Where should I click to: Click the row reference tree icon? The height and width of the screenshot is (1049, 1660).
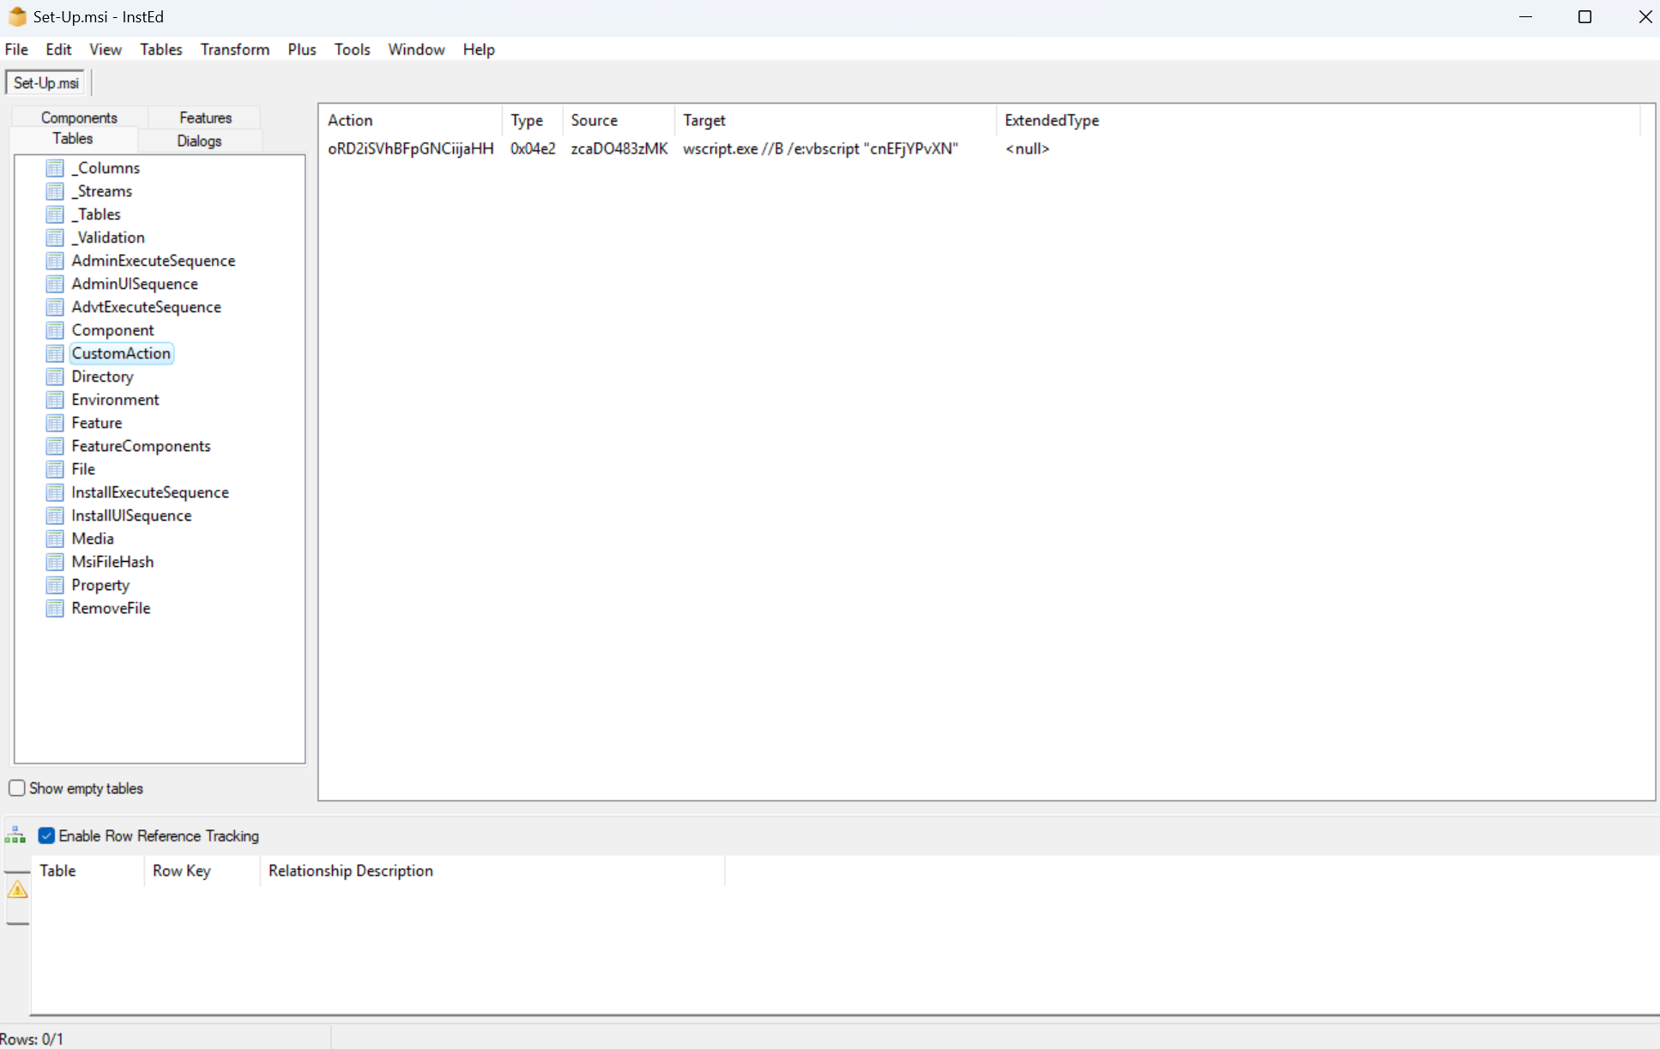coord(15,835)
